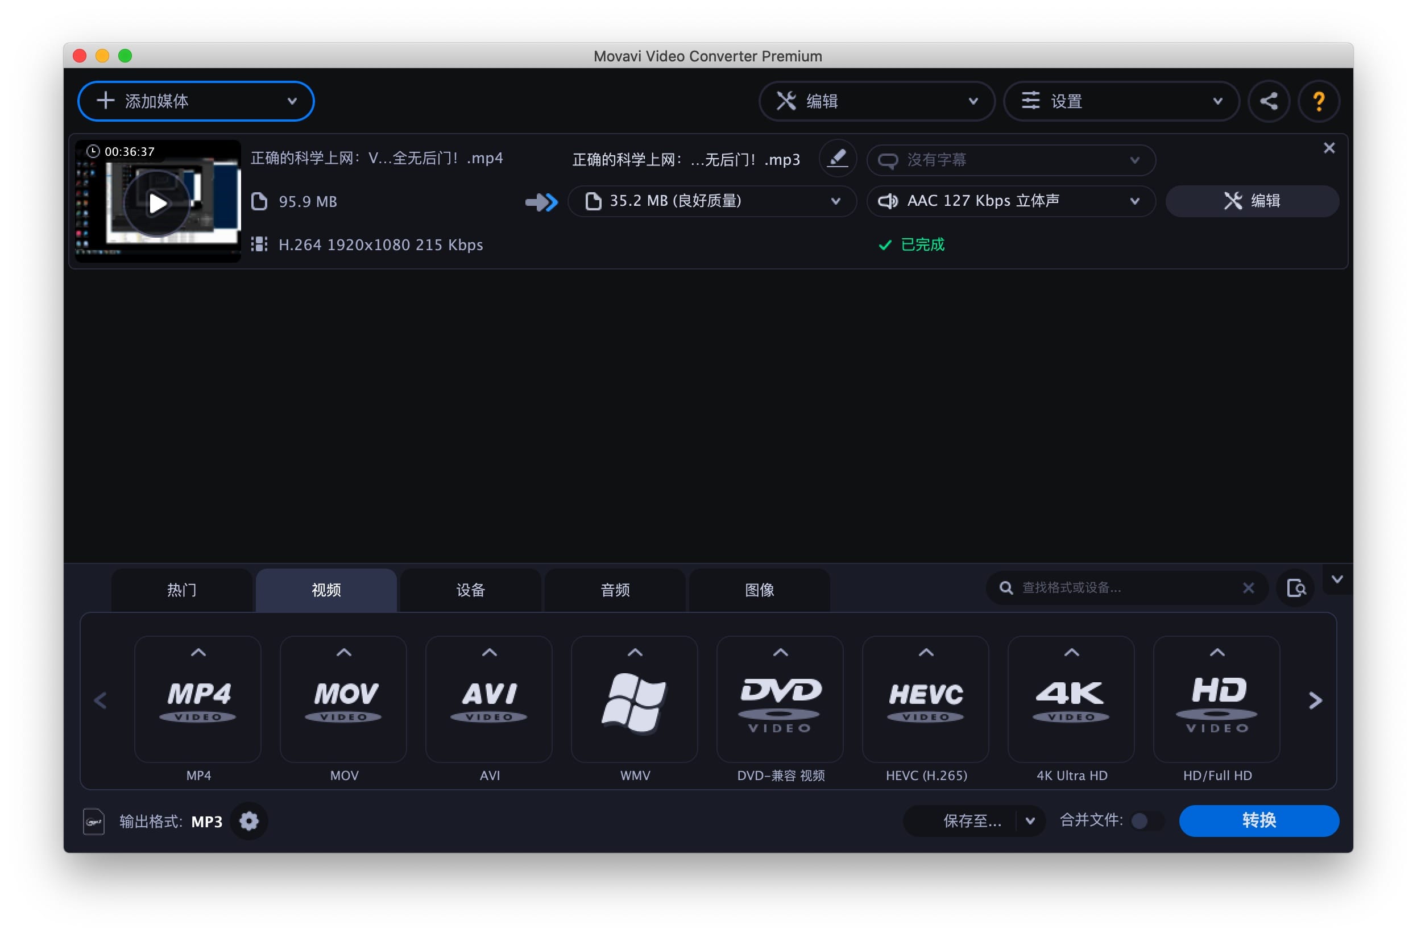The width and height of the screenshot is (1417, 937).
Task: Click the blue 转换 convert button
Action: click(1258, 821)
